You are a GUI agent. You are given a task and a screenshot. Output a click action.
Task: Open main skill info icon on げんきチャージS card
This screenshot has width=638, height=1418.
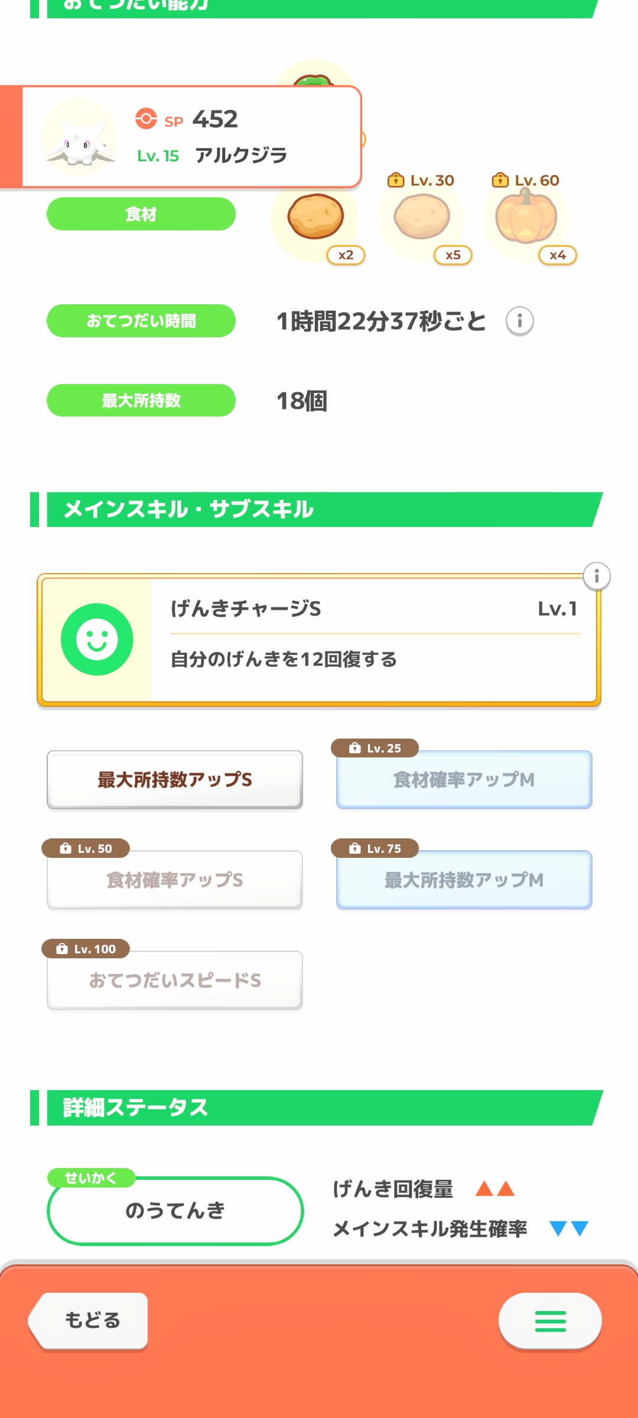point(597,576)
